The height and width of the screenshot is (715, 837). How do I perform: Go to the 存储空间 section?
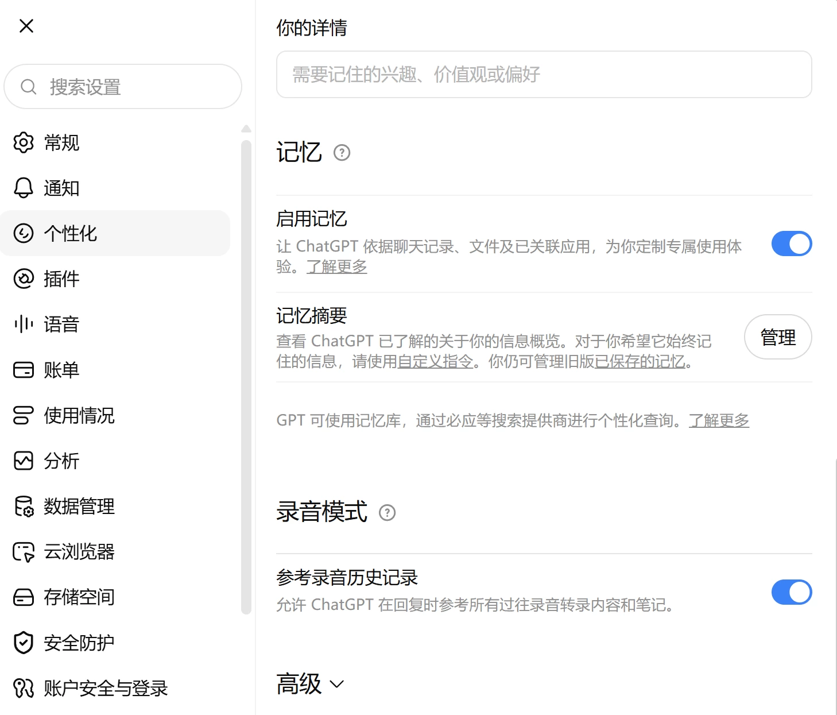[115, 597]
